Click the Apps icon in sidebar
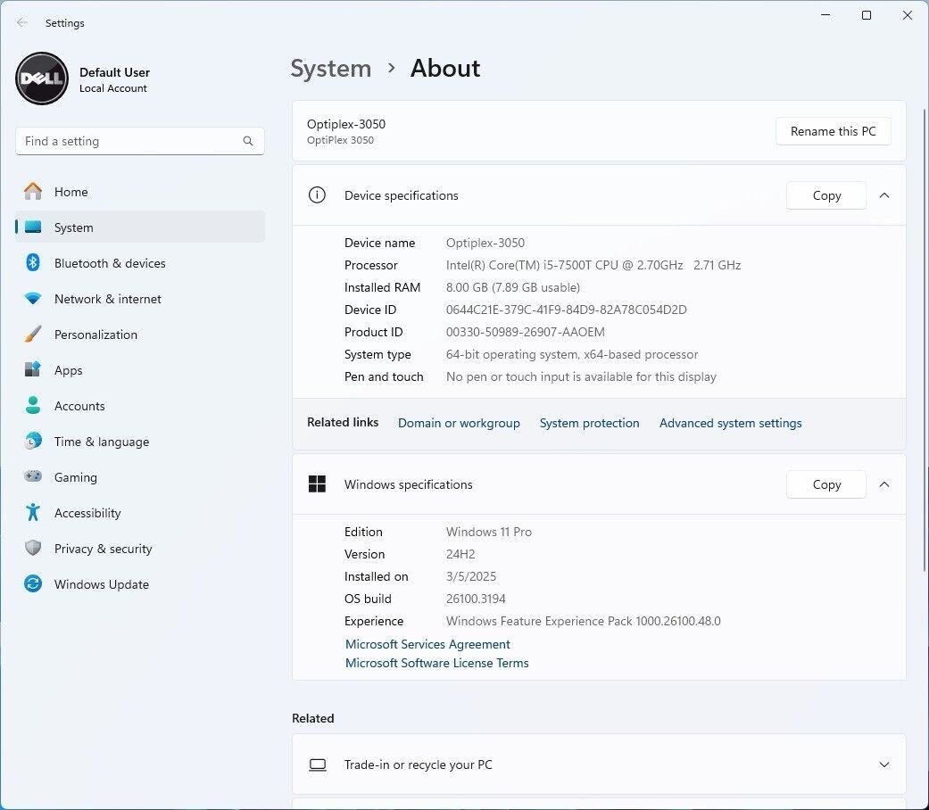Viewport: 929px width, 810px height. tap(33, 369)
